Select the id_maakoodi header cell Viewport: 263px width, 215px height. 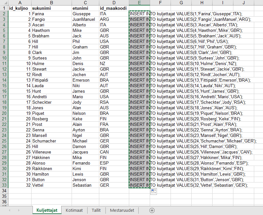click(114, 8)
